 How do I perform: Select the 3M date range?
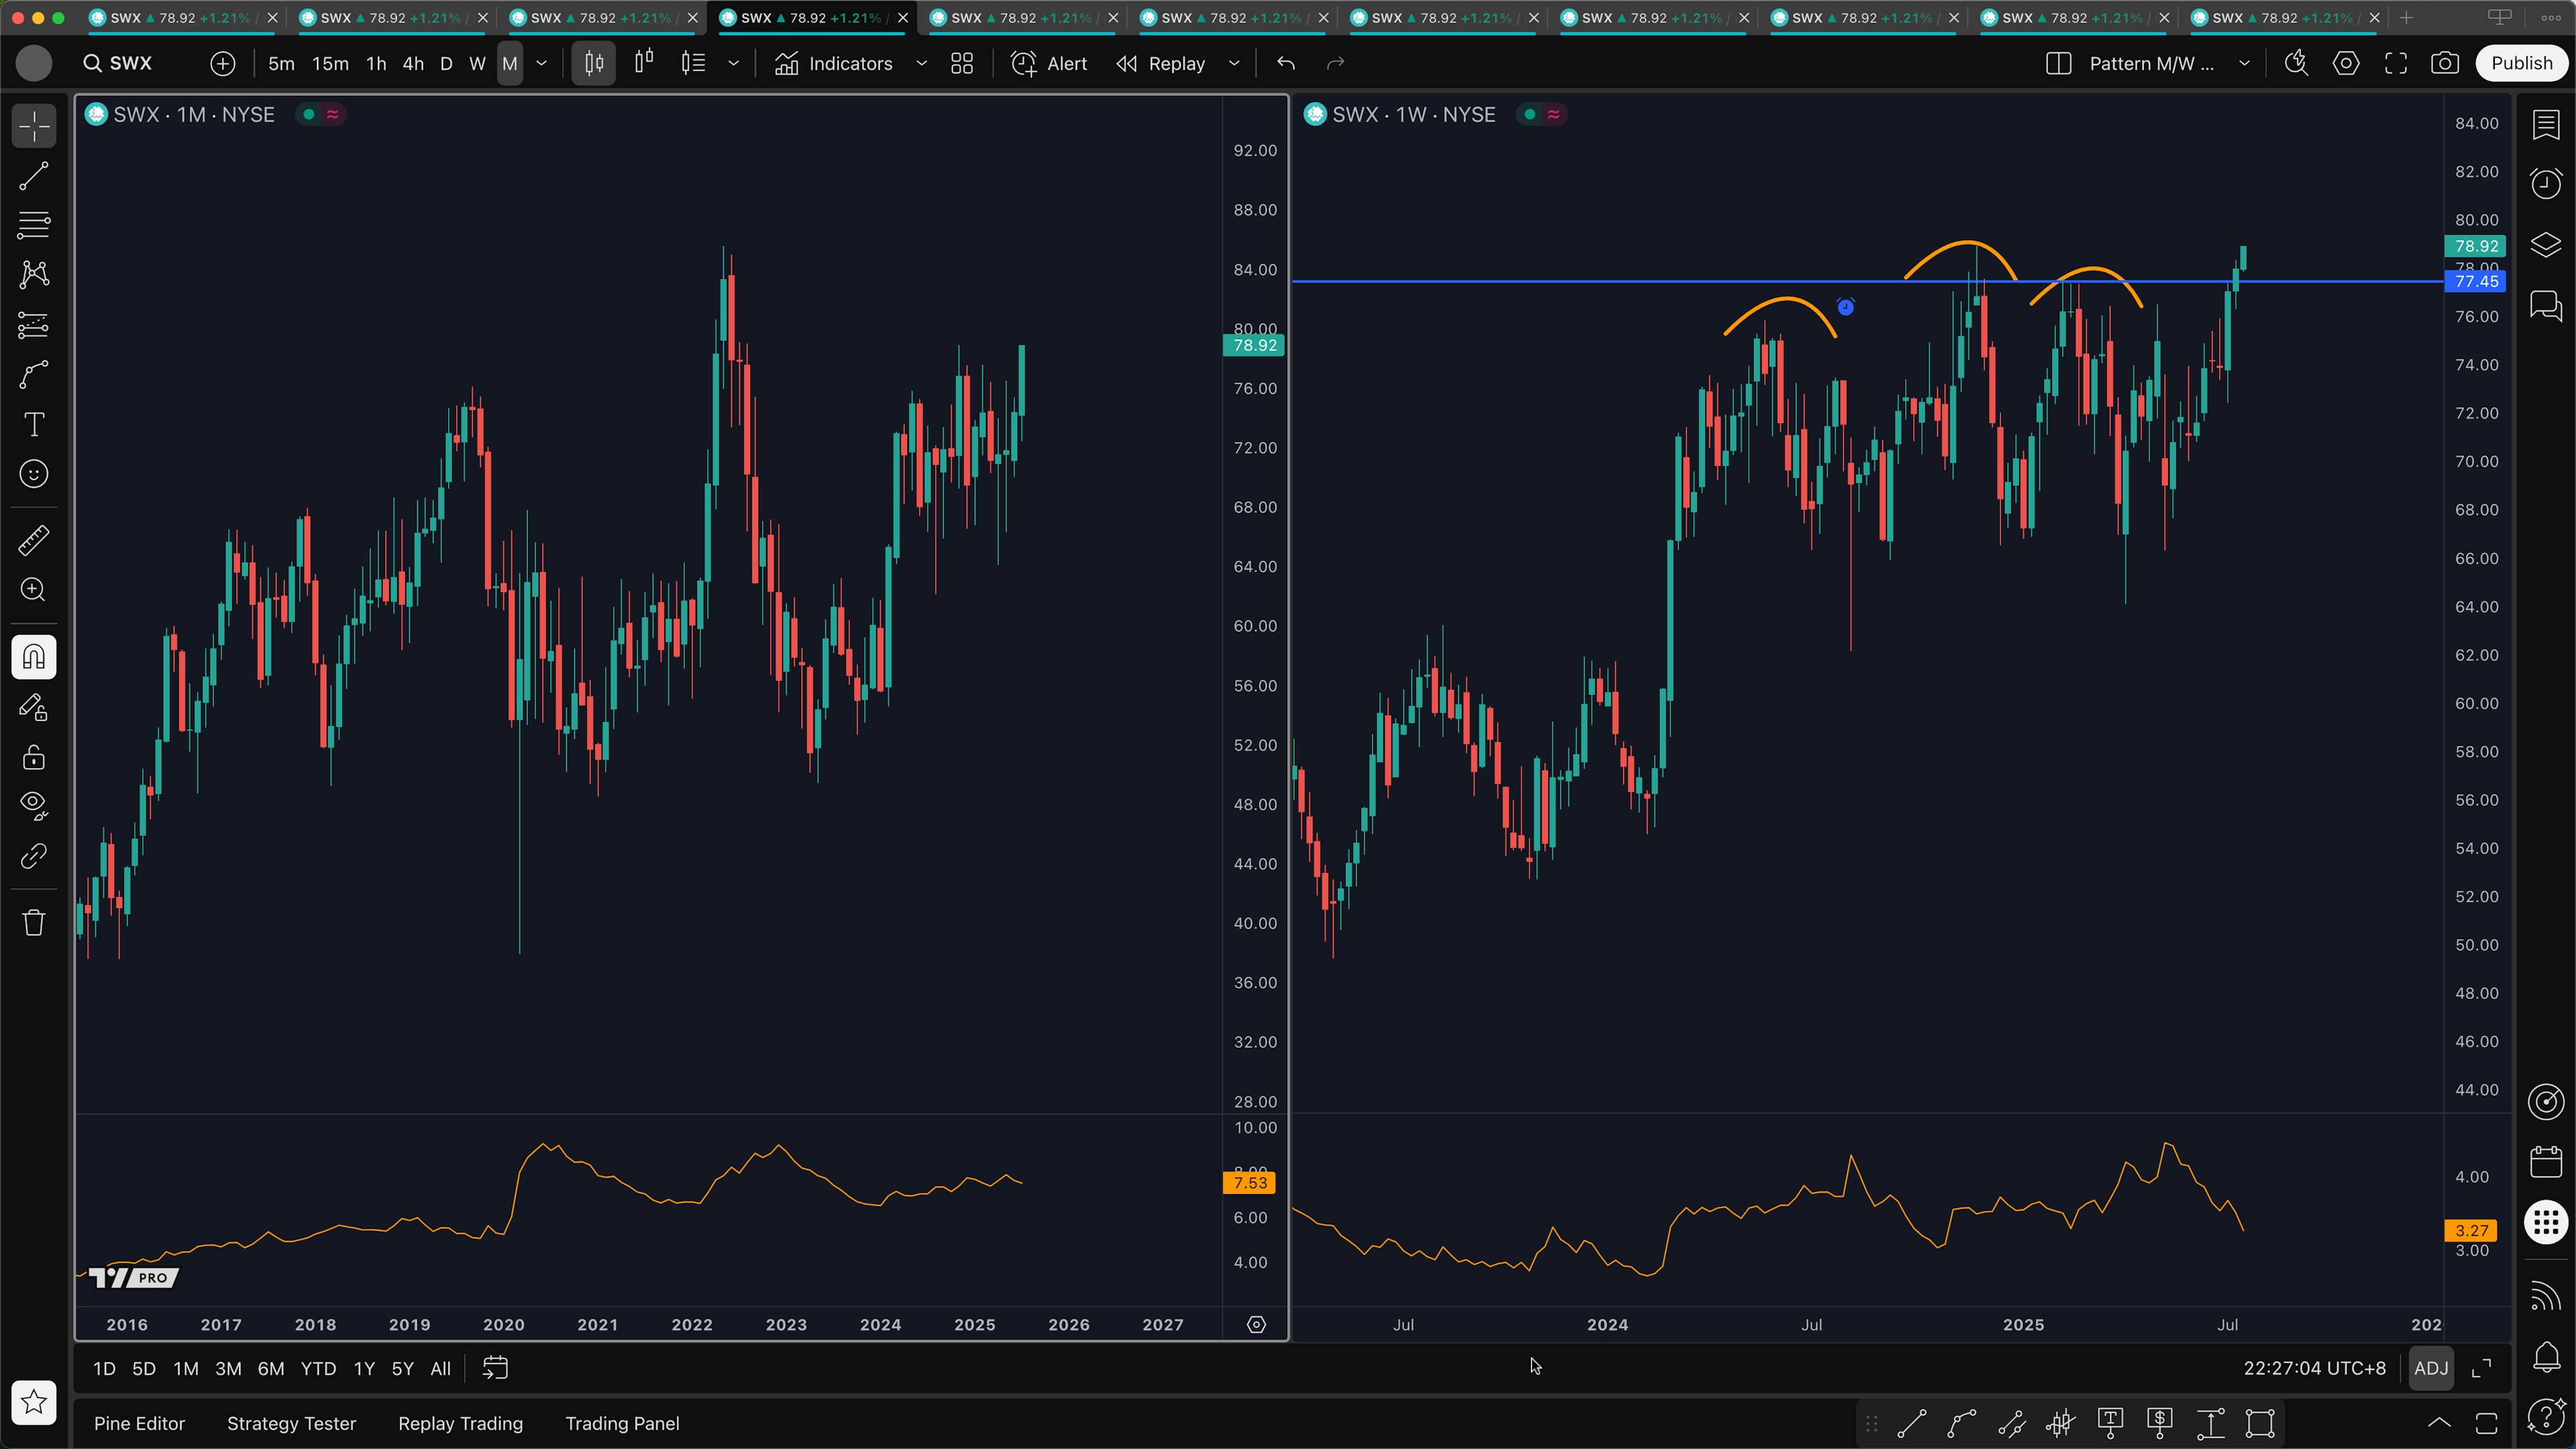click(x=228, y=1368)
